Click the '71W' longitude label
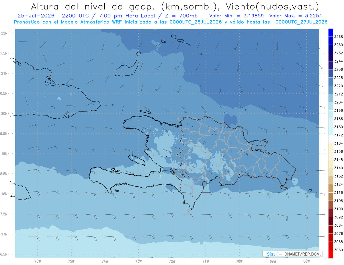 [x=206, y=261]
